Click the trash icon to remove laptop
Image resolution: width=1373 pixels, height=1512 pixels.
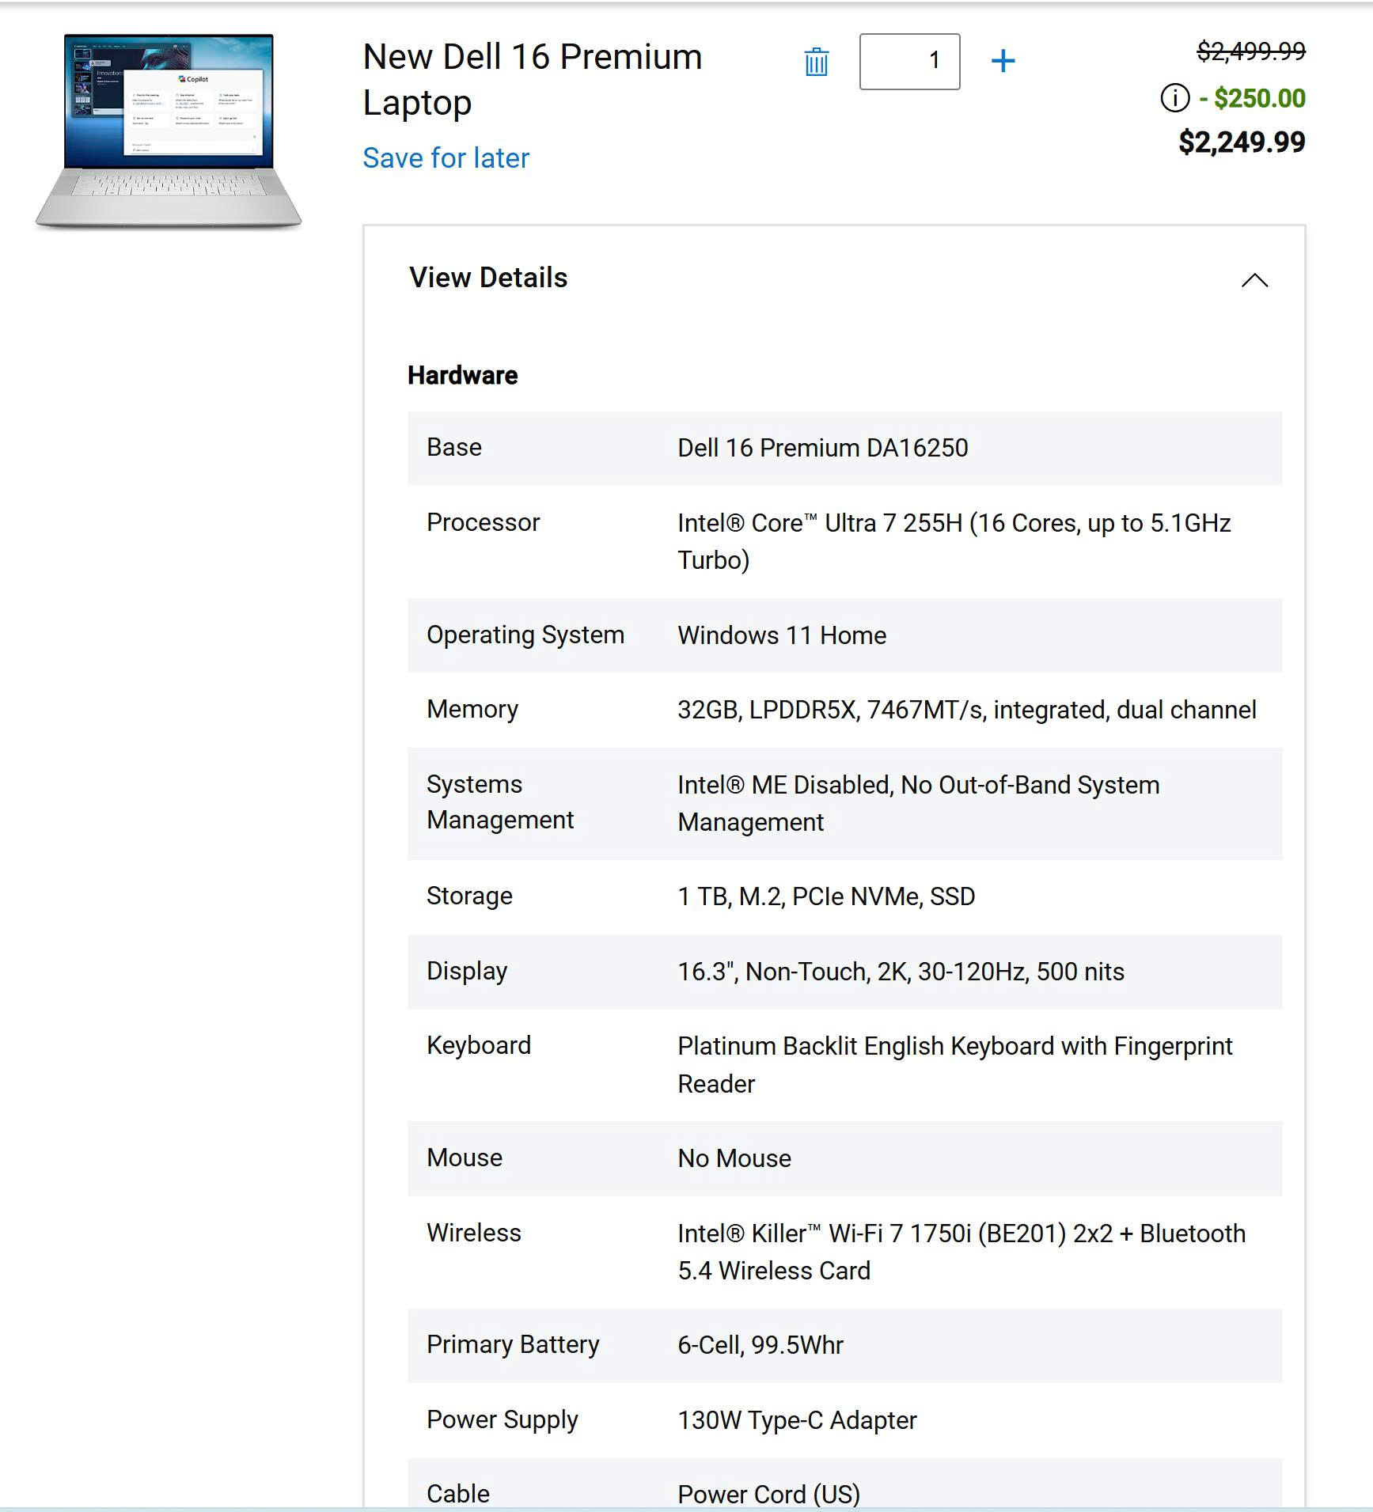[816, 62]
